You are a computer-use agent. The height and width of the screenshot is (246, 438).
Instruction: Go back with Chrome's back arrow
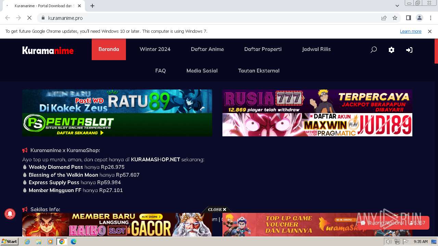click(8, 18)
